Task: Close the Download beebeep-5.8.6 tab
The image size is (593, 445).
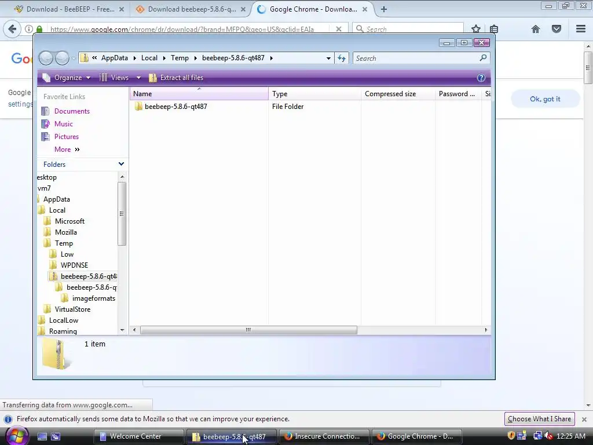Action: [x=243, y=9]
